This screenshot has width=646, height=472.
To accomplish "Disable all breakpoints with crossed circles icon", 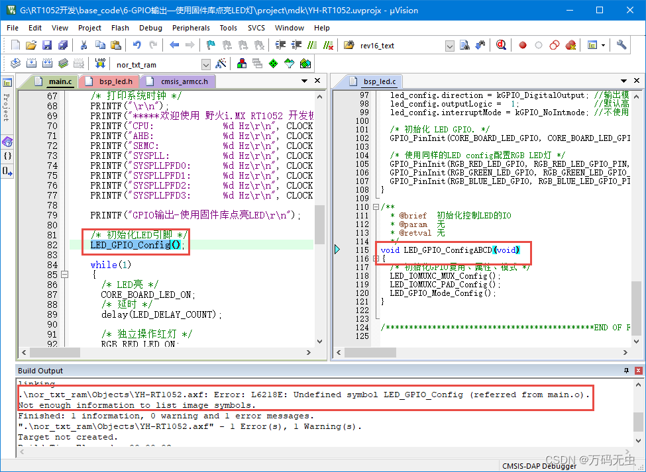I will tap(554, 44).
